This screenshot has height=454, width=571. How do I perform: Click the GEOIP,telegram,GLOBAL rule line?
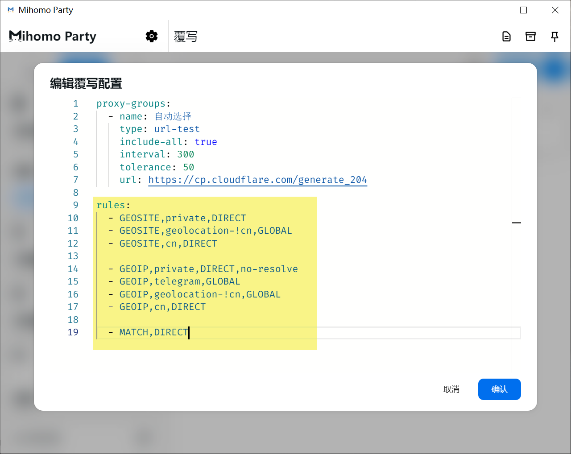pyautogui.click(x=179, y=281)
